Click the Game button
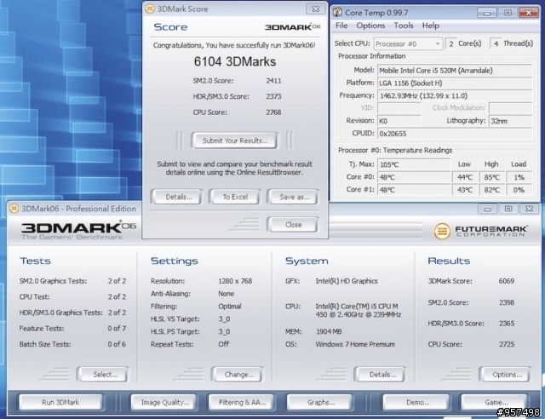The height and width of the screenshot is (419, 545). pyautogui.click(x=494, y=402)
